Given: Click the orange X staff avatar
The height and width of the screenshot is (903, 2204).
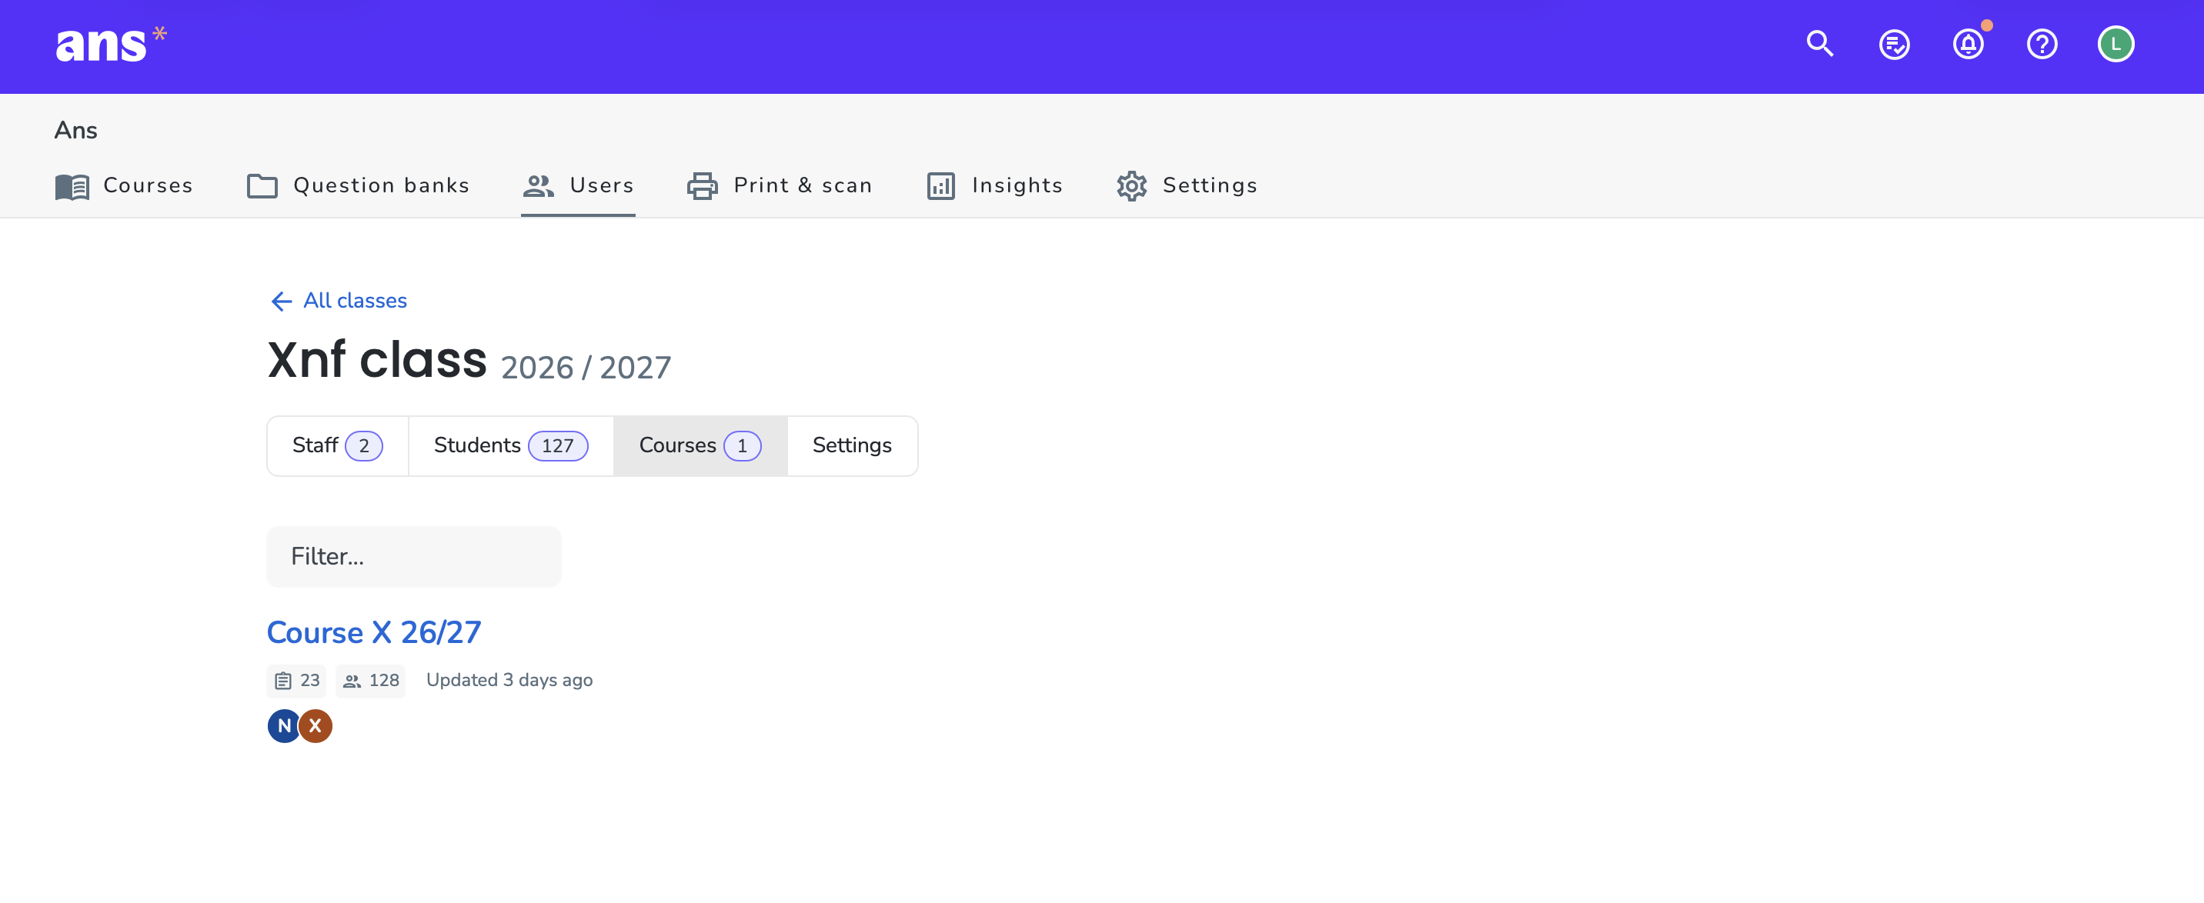Looking at the screenshot, I should 316,726.
